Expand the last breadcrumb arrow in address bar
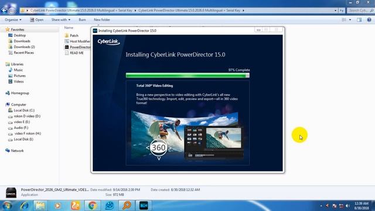The height and width of the screenshot is (211, 375). coord(243,11)
